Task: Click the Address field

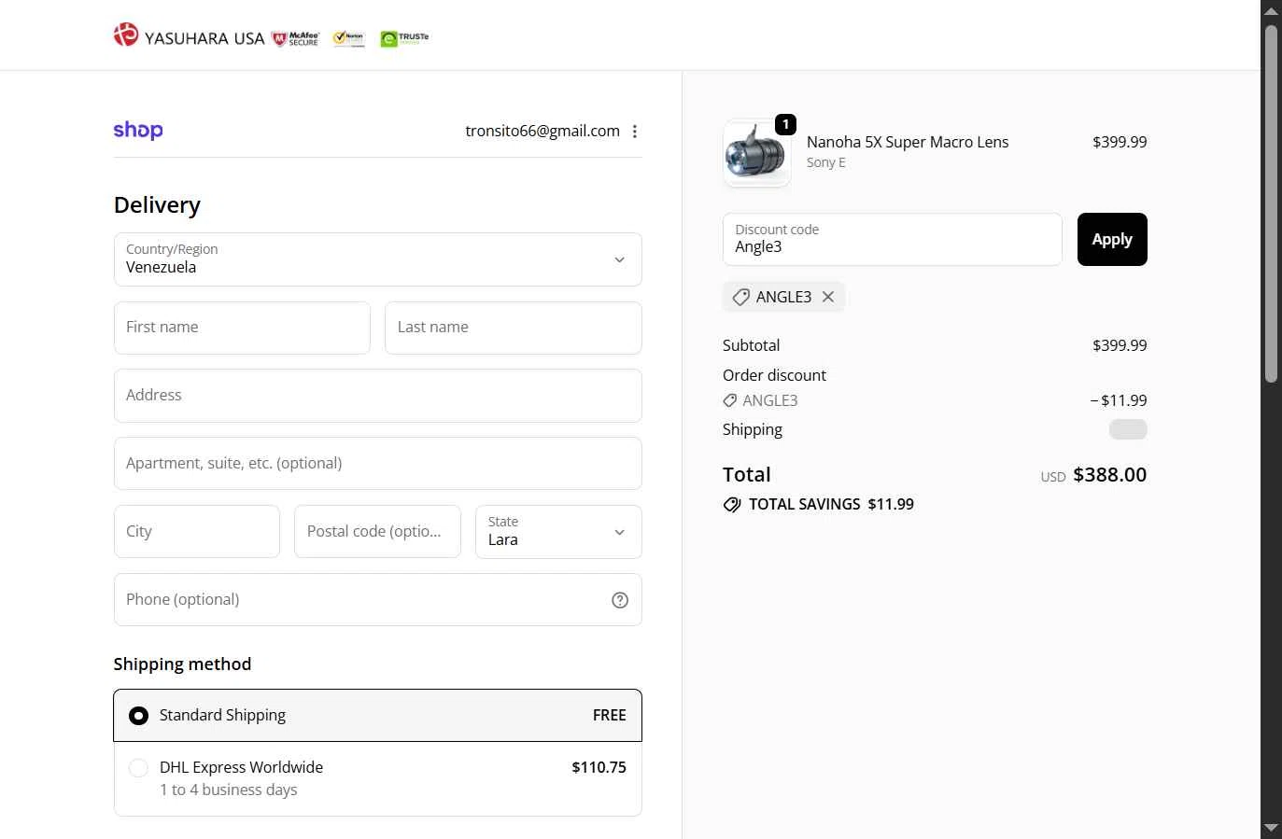Action: pyautogui.click(x=378, y=396)
